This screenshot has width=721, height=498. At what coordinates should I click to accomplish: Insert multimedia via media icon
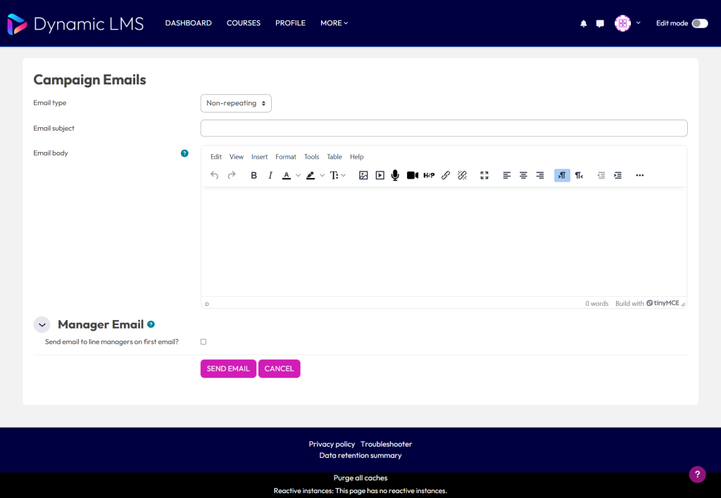tap(380, 175)
